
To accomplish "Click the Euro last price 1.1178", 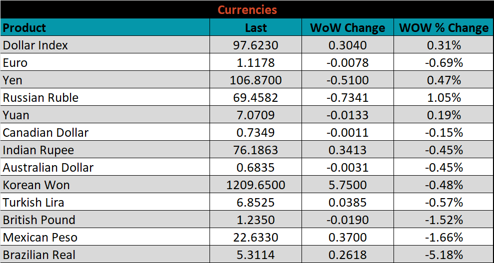I will pyautogui.click(x=255, y=63).
